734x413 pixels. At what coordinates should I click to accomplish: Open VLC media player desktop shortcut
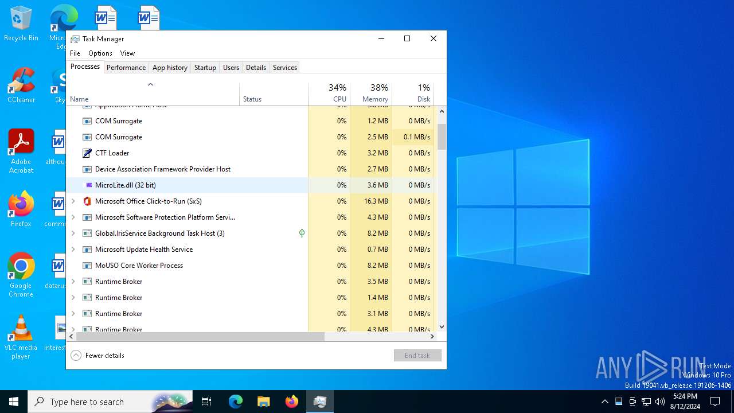[x=21, y=337]
